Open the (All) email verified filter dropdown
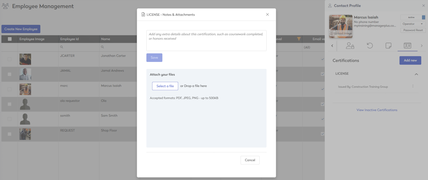The image size is (428, 180). point(314,47)
